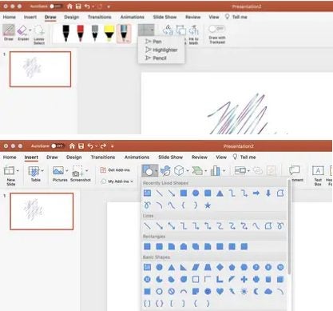Viewport: 333px width, 311px height.
Task: Pick the black pen in Draw ribbon
Action: click(x=65, y=34)
